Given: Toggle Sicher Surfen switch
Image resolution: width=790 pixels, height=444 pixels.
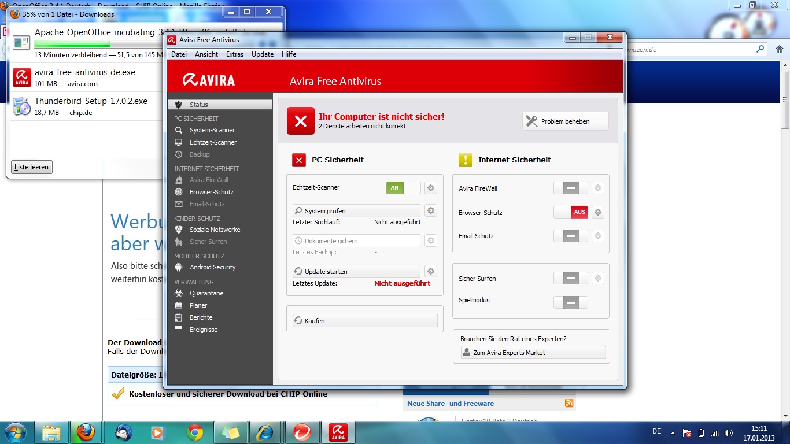Looking at the screenshot, I should [571, 278].
